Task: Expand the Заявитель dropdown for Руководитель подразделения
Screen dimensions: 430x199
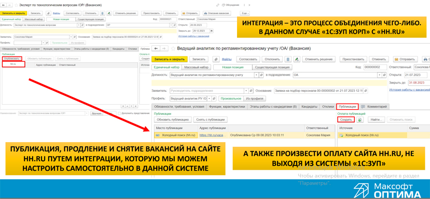Action: (246, 90)
